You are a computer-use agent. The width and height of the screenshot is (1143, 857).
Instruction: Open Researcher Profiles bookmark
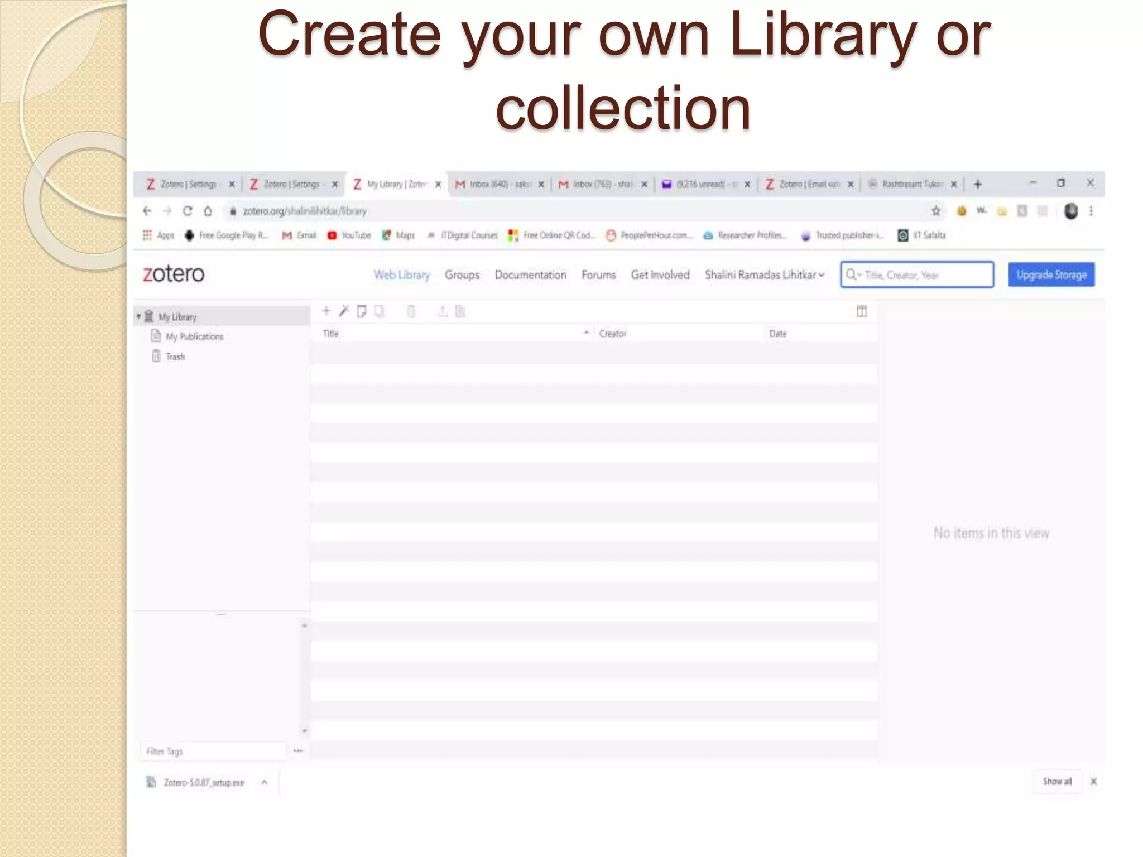pyautogui.click(x=745, y=235)
